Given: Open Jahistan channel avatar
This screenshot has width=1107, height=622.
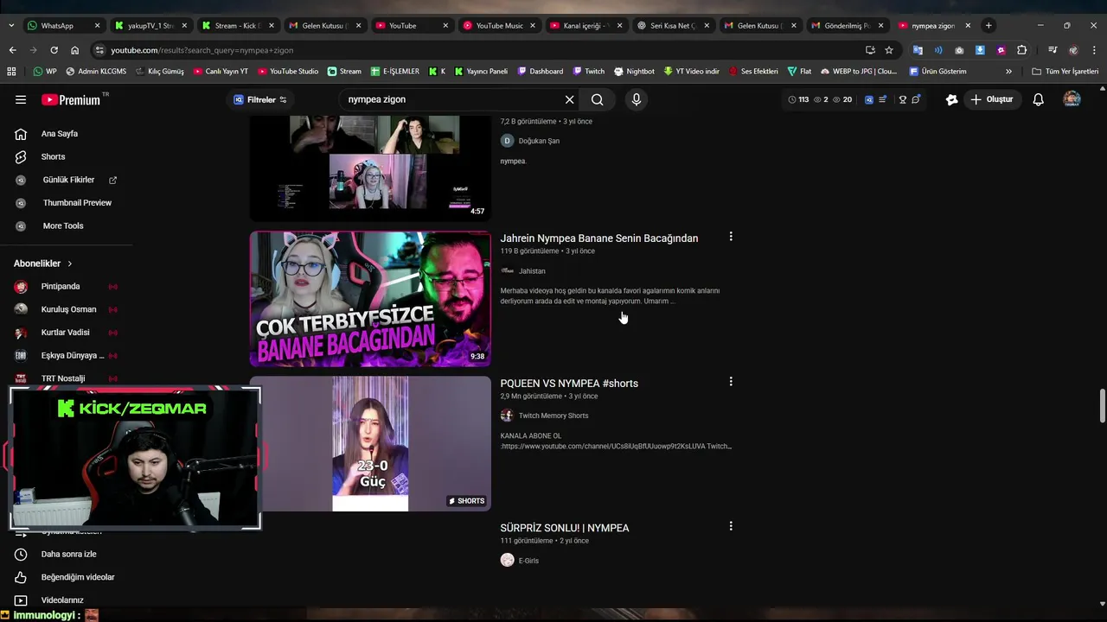Looking at the screenshot, I should pyautogui.click(x=507, y=270).
